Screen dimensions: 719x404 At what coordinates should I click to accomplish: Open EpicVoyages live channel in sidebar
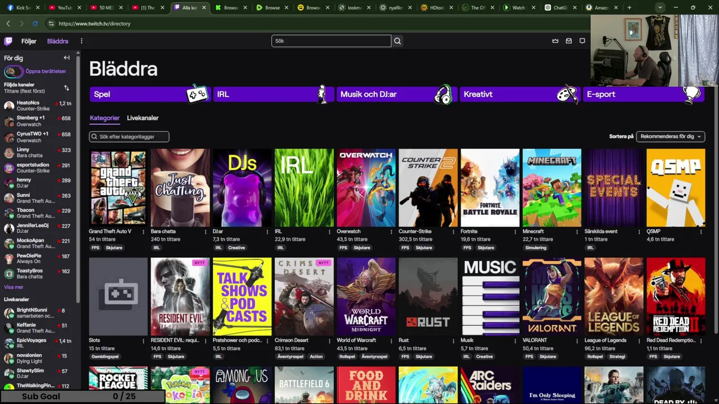pos(38,343)
